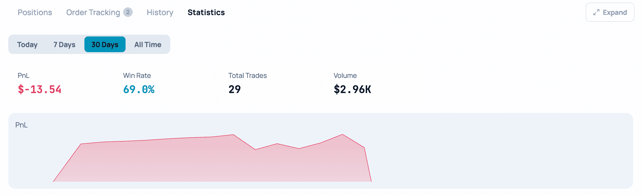Choose the 7 Days range
Image resolution: width=642 pixels, height=195 pixels.
click(64, 44)
